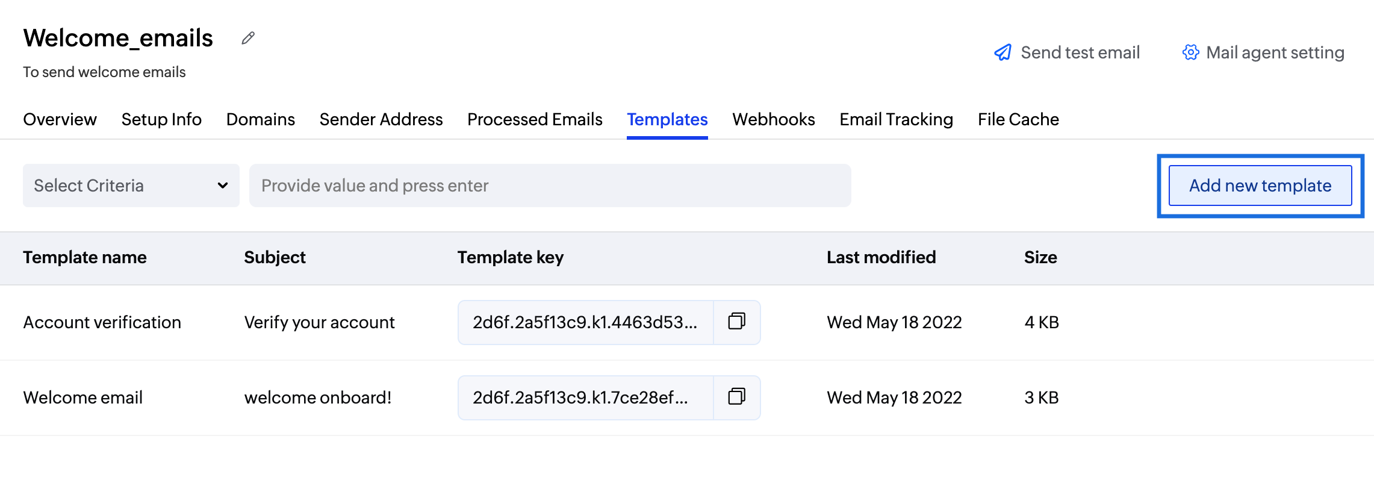The width and height of the screenshot is (1374, 477).
Task: Click the Send test email link
Action: point(1080,52)
